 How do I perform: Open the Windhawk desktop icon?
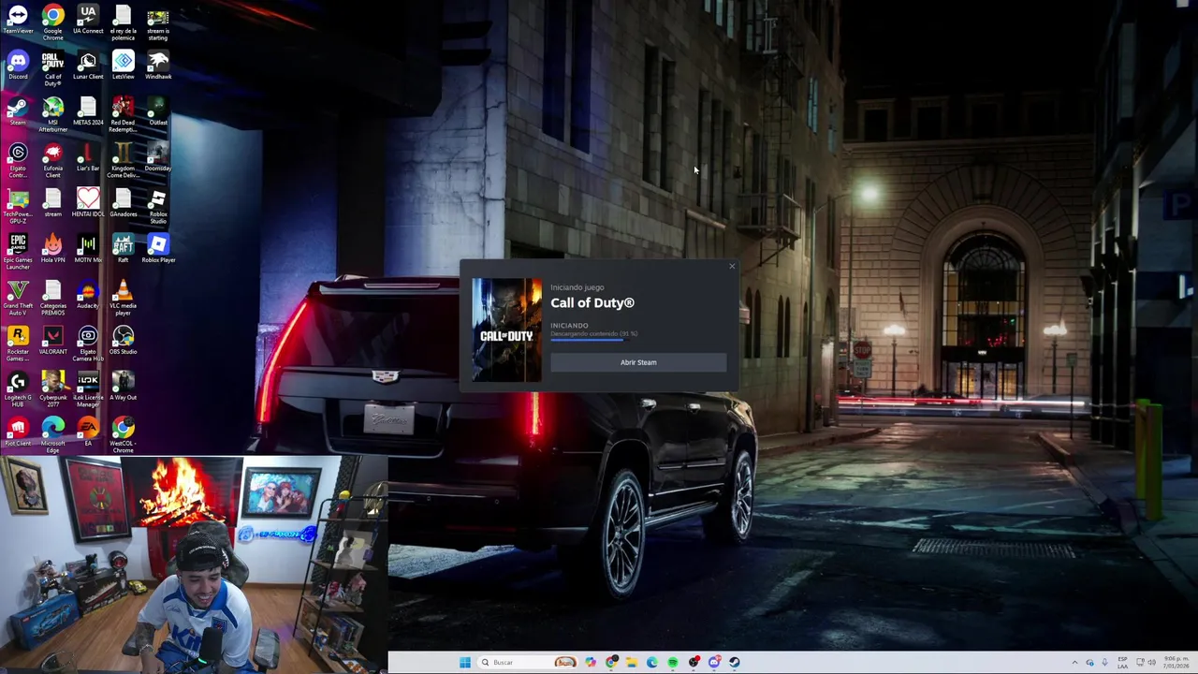pos(158,66)
